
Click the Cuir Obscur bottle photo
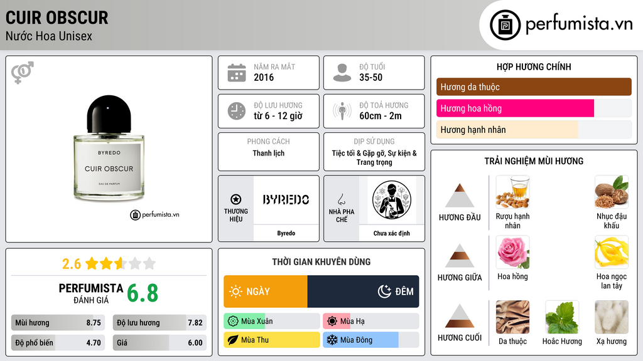[x=109, y=149]
